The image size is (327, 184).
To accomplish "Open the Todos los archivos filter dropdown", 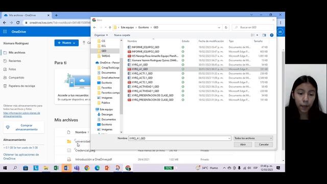I will click(253, 138).
